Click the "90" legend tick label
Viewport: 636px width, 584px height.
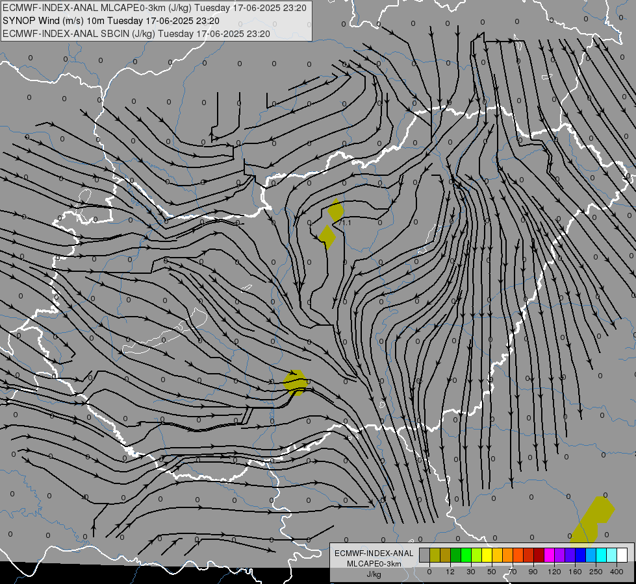coord(533,572)
